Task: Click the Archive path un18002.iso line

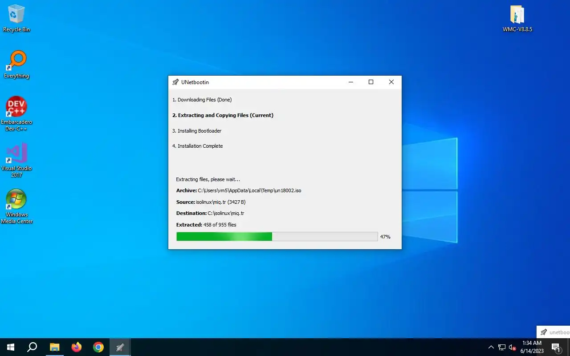Action: point(239,190)
